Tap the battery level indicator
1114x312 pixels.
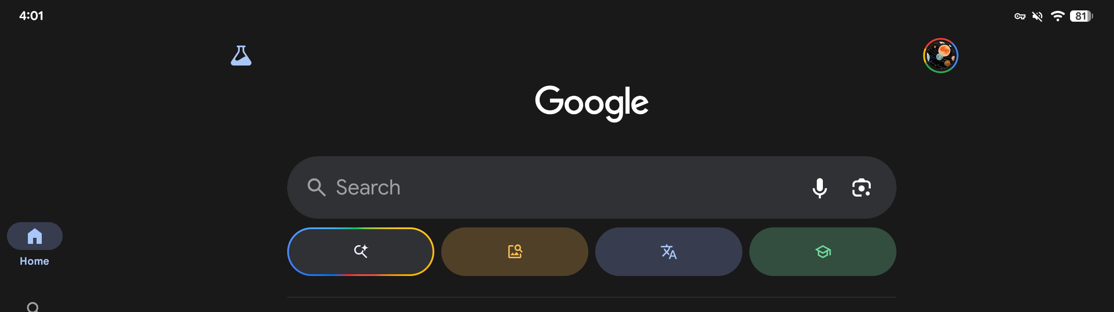1081,16
